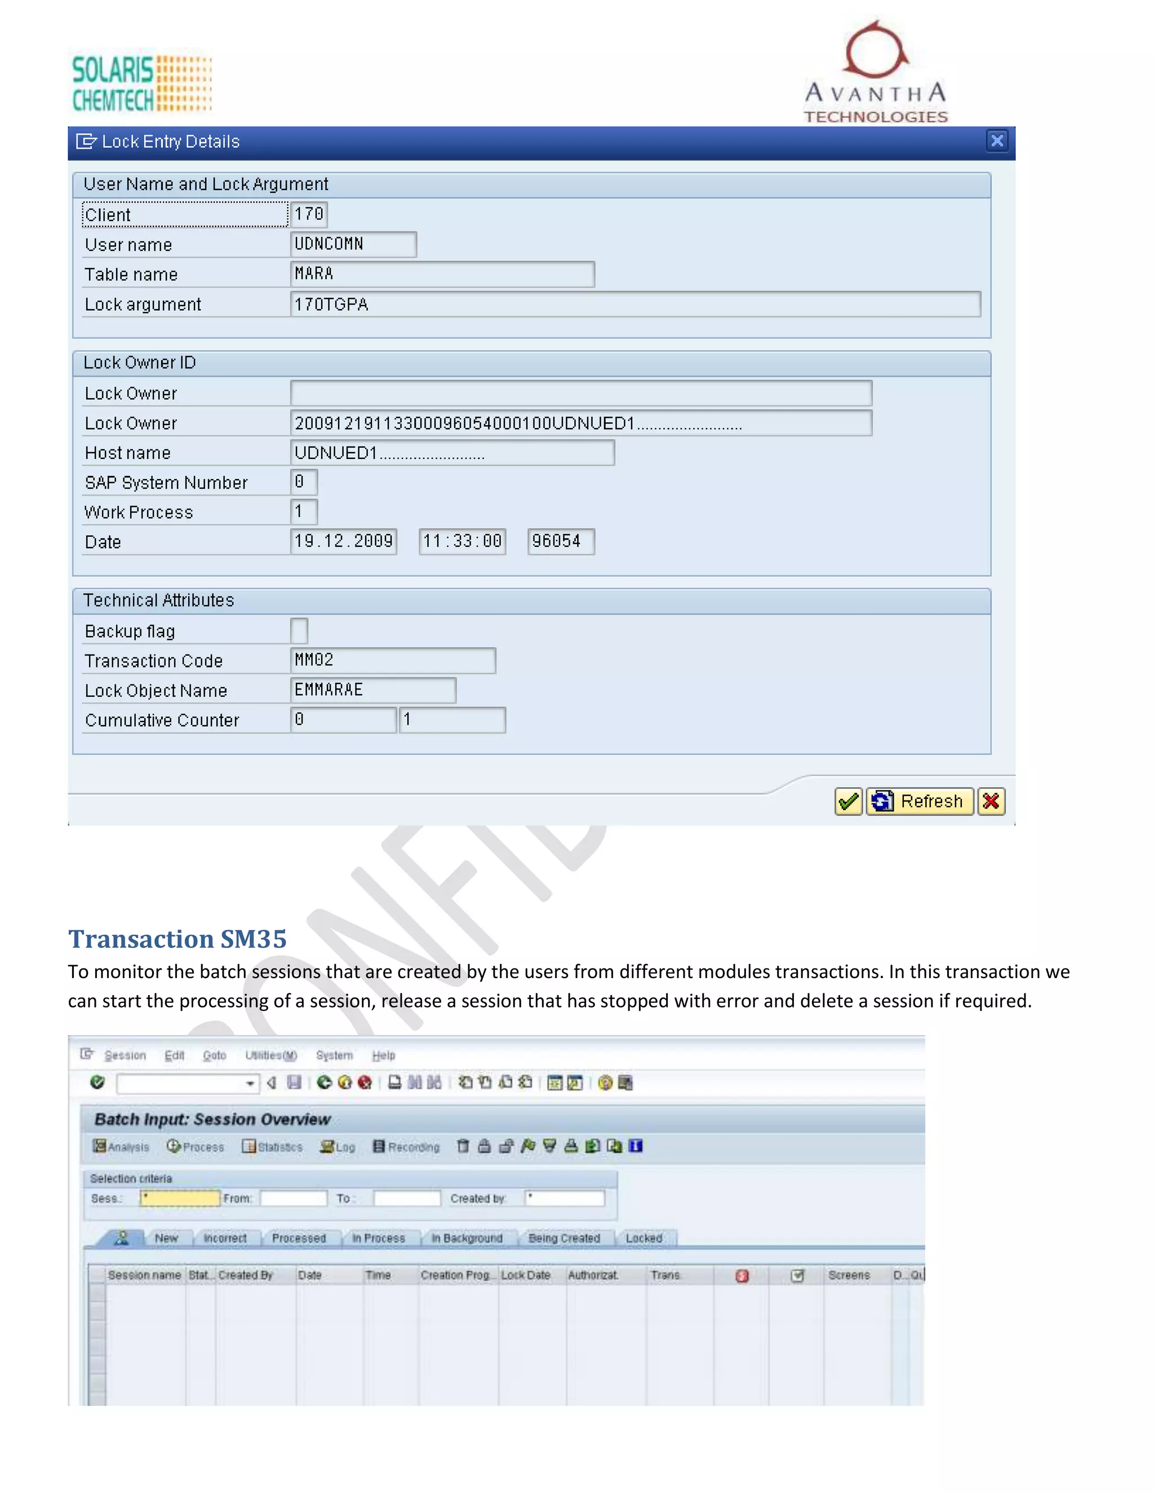This screenshot has width=1154, height=1494.
Task: Click the To date input field
Action: pyautogui.click(x=407, y=1199)
